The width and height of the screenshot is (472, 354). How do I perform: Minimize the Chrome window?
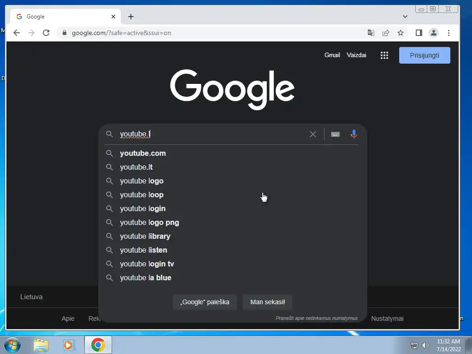point(421,9)
